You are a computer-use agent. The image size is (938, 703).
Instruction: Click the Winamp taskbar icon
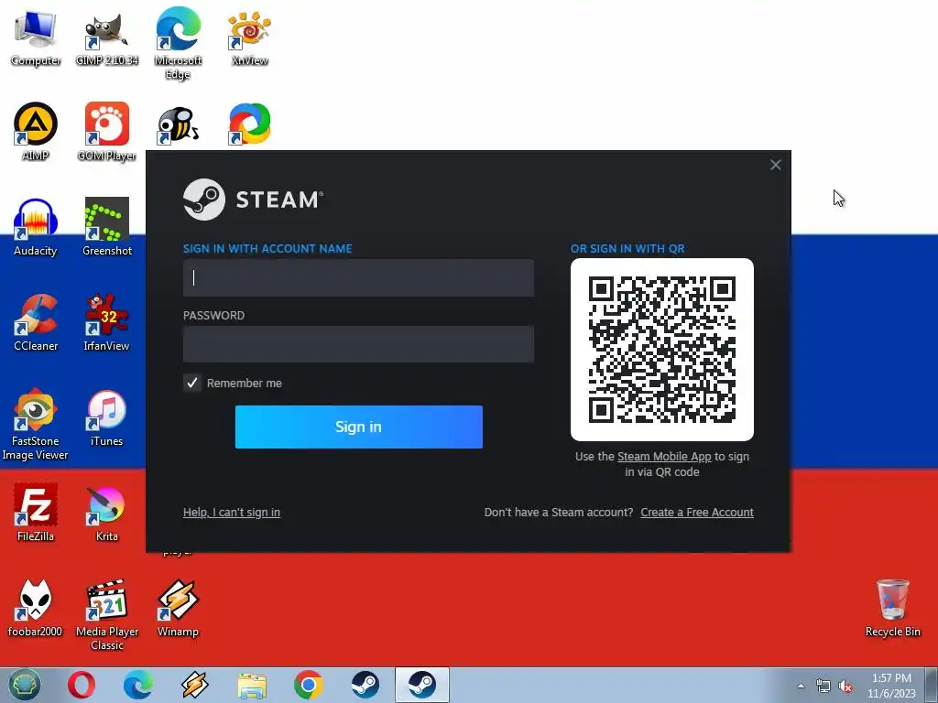(194, 685)
